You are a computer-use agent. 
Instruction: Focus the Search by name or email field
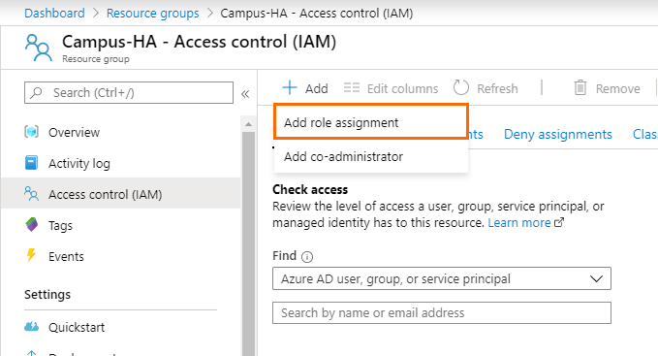coord(442,312)
